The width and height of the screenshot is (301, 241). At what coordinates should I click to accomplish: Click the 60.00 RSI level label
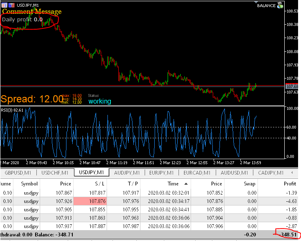pos(291,127)
